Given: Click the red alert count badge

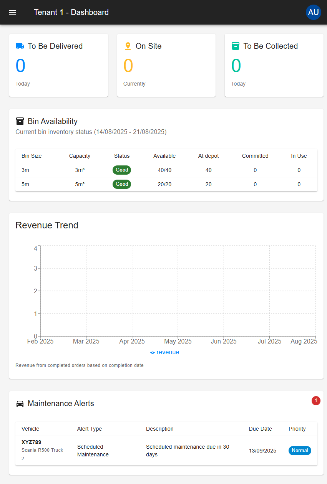Looking at the screenshot, I should point(316,401).
